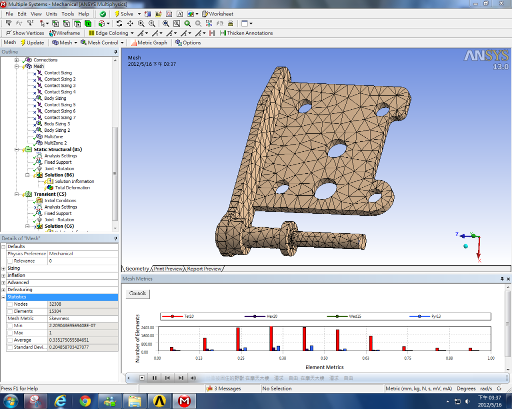Open the Worksheet view
This screenshot has width=512, height=409.
(x=217, y=14)
